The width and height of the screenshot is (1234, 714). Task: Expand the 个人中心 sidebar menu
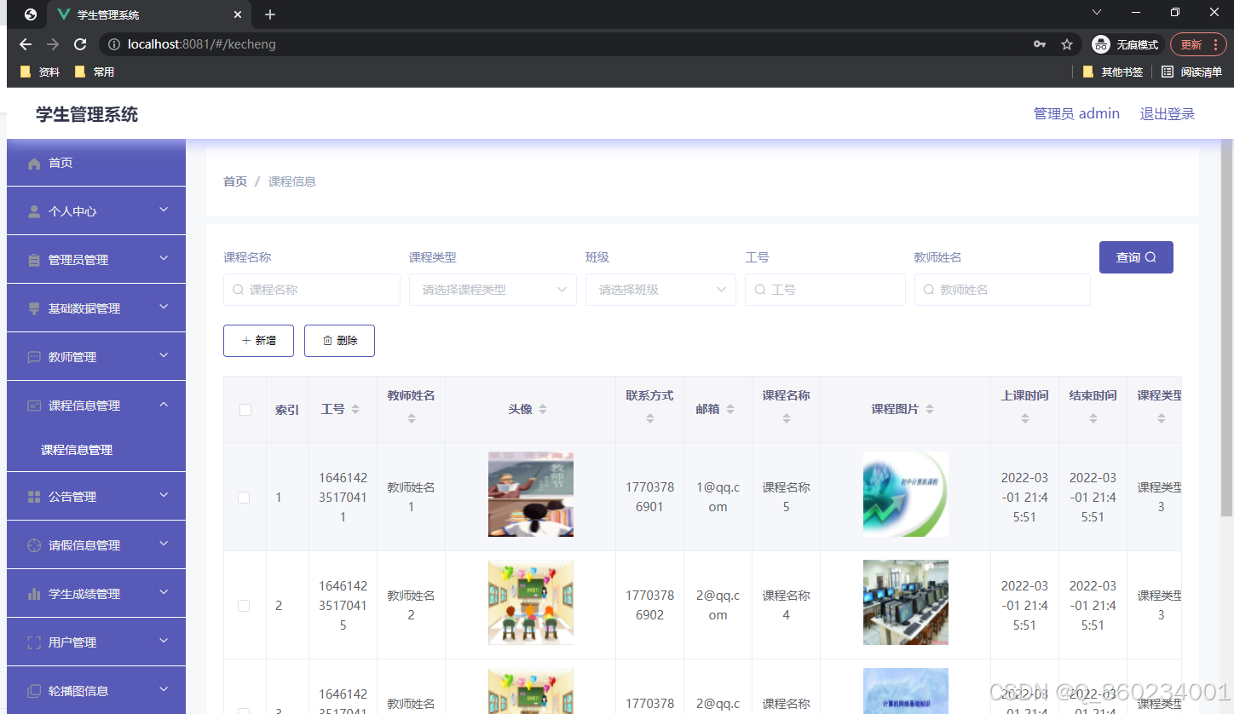tap(96, 210)
